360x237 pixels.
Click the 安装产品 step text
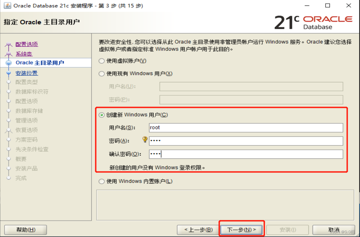[x=26, y=168]
